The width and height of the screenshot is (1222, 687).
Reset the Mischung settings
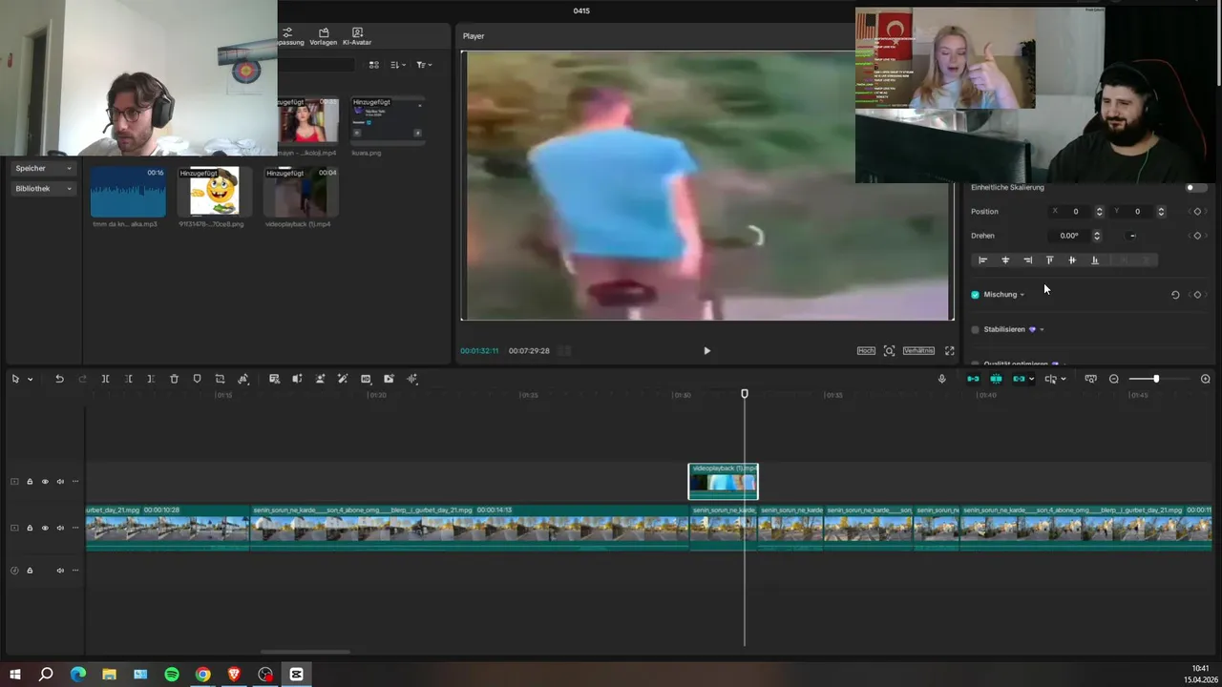click(1175, 295)
